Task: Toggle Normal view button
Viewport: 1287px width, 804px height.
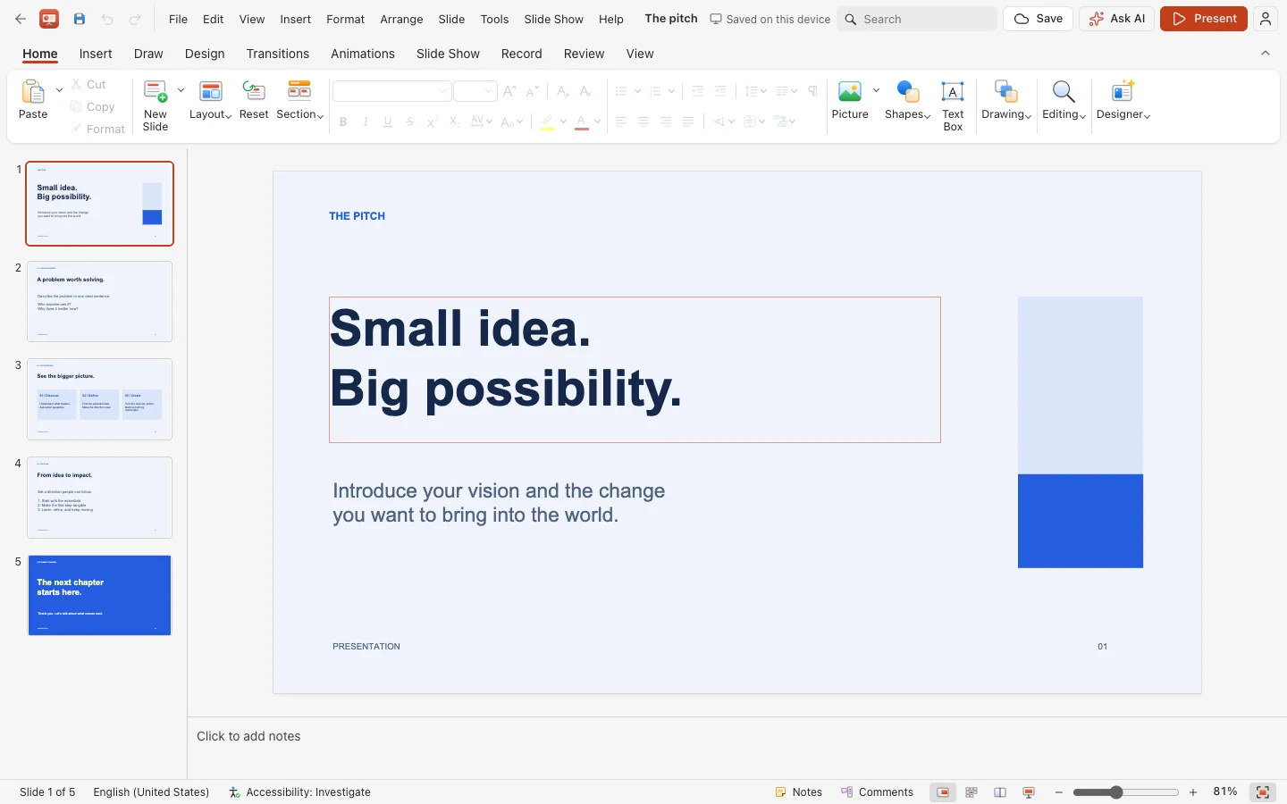Action: (x=943, y=792)
